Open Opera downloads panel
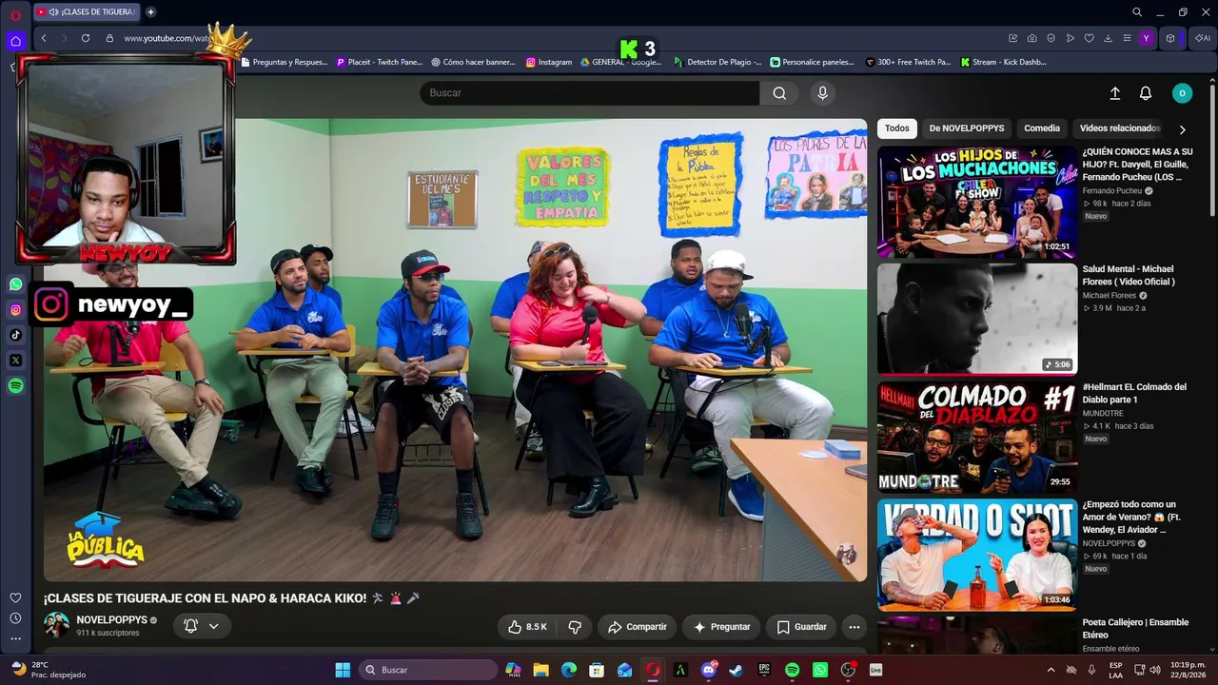1218x685 pixels. point(1109,38)
